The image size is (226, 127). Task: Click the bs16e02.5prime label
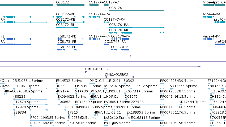(x=117, y=86)
